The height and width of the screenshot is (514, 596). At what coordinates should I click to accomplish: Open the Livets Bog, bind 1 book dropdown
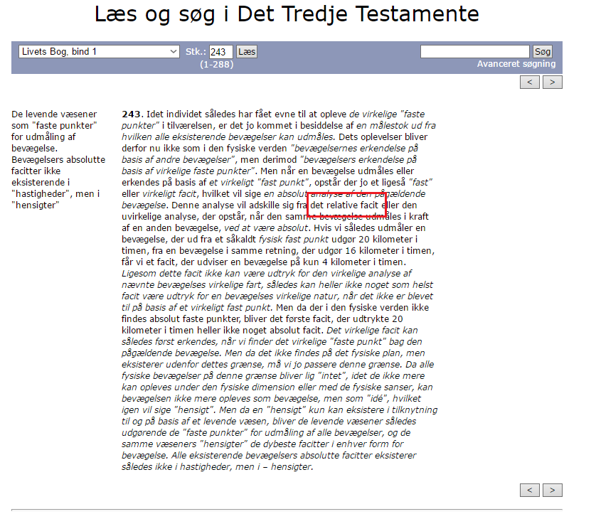[x=99, y=52]
